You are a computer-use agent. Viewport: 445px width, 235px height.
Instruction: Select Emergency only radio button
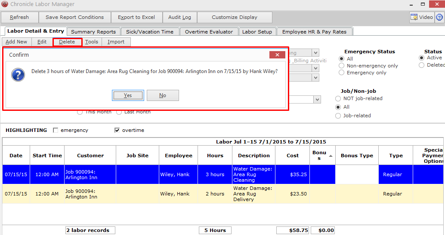coord(341,73)
